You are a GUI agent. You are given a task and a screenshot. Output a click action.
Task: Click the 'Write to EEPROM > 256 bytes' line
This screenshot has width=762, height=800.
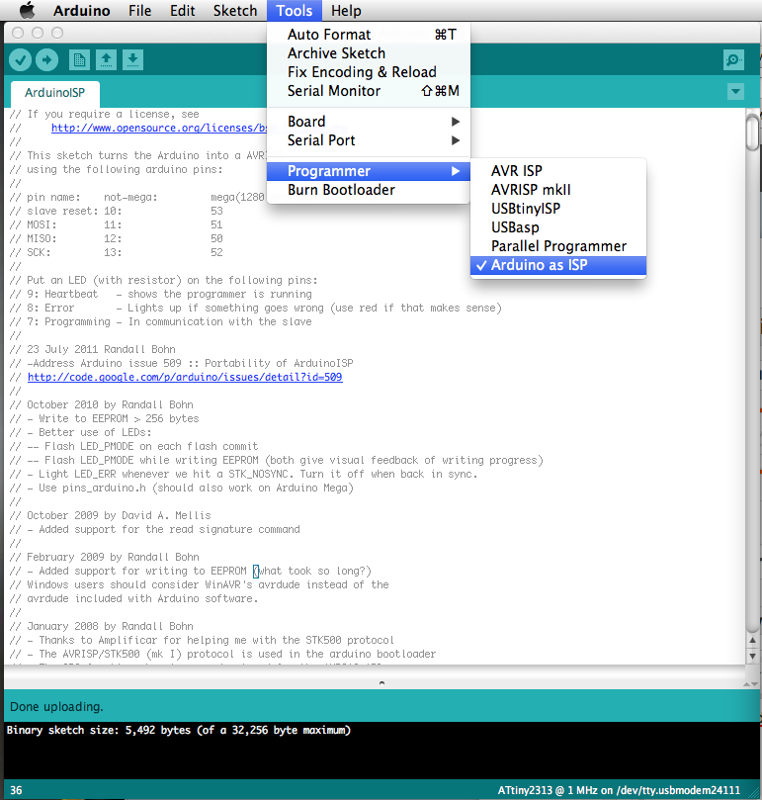click(105, 419)
